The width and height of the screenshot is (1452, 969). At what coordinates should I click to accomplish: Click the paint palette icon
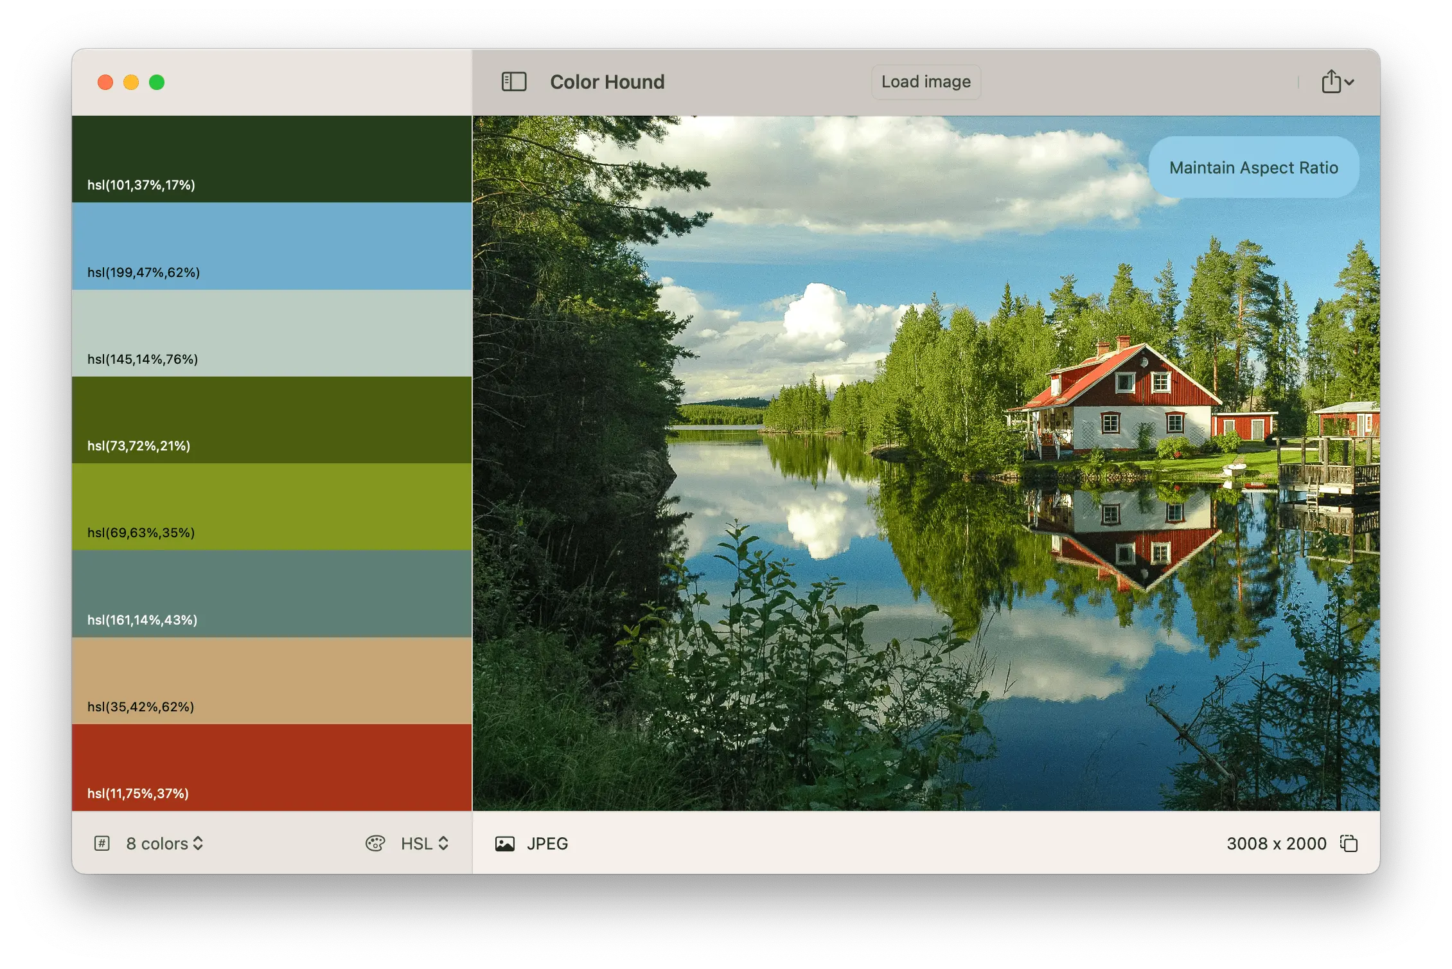click(x=375, y=843)
